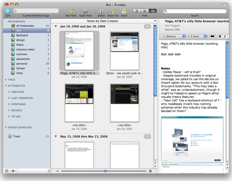Expand the TO DO attribute

(9, 116)
